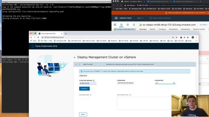This screenshot has width=209, height=117.
Task: Focus the USERNAME input field
Action: pyautogui.click(x=125, y=83)
